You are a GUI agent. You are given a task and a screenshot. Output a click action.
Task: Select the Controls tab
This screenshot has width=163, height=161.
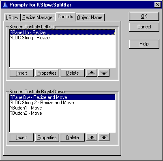tap(65, 17)
